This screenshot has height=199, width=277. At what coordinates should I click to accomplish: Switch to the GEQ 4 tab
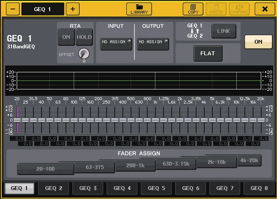[x=122, y=188]
